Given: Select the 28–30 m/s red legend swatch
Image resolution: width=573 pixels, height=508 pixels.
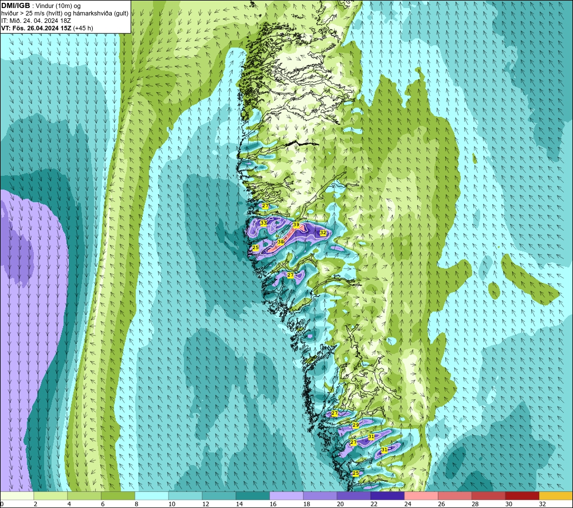Looking at the screenshot, I should 489,495.
